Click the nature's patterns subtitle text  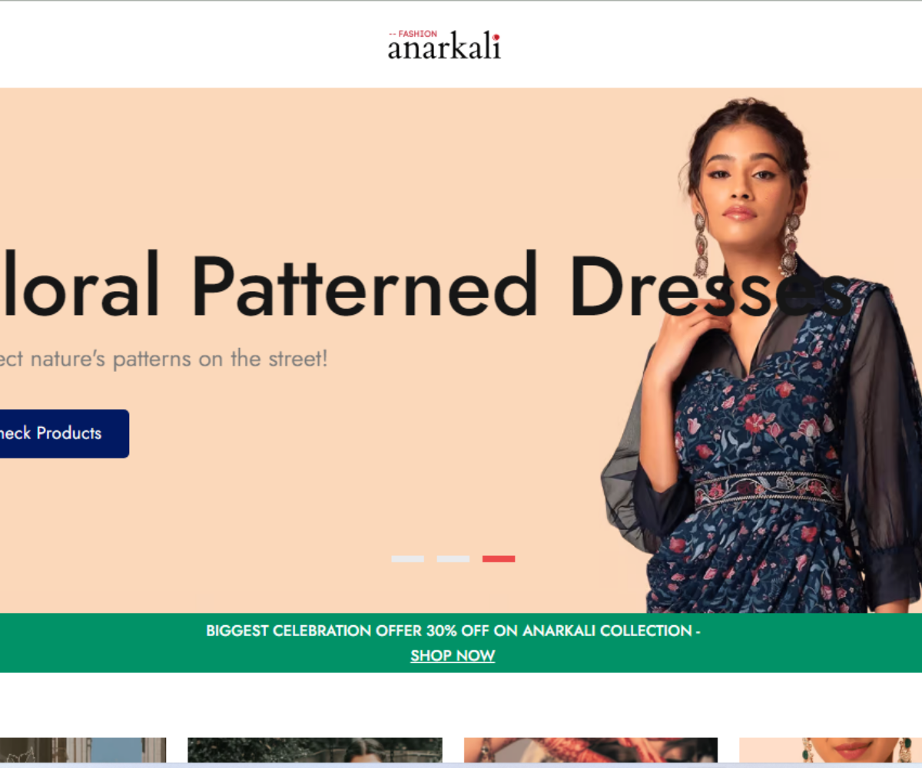[x=164, y=359]
